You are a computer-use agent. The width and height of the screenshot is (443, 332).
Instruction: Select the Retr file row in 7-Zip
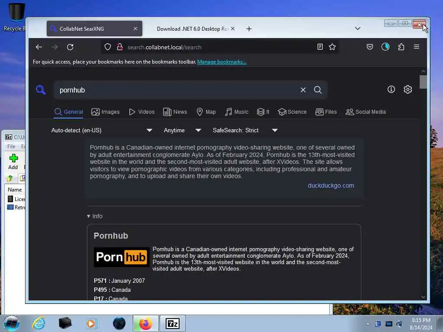click(16, 207)
